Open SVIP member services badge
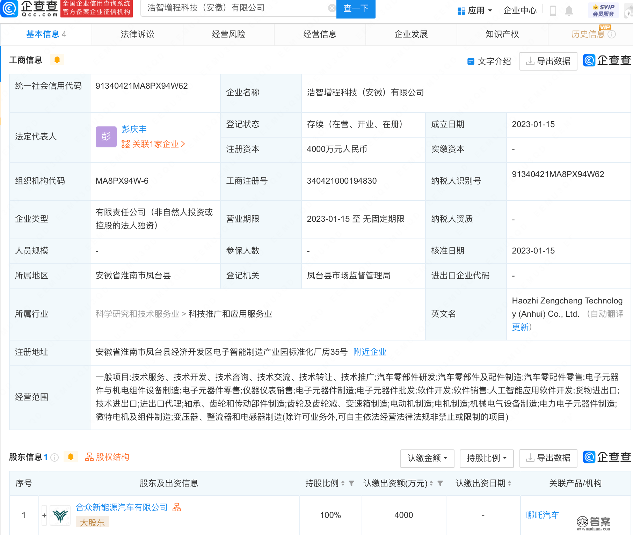This screenshot has width=633, height=535. click(x=603, y=10)
